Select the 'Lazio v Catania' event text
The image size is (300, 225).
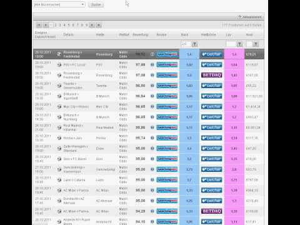tap(74, 180)
